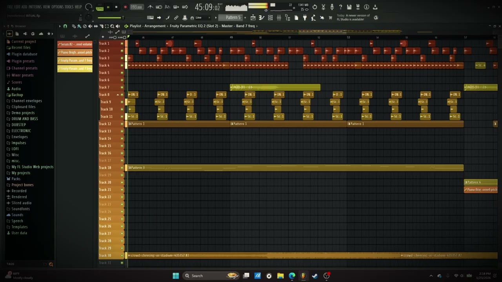The width and height of the screenshot is (502, 282).
Task: Open the EDIT menu
Action: (x=17, y=7)
